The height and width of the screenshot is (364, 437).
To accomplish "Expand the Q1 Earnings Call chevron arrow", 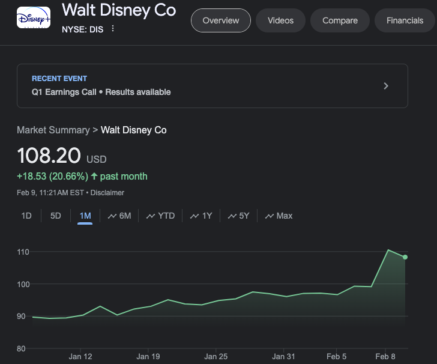I will click(386, 86).
